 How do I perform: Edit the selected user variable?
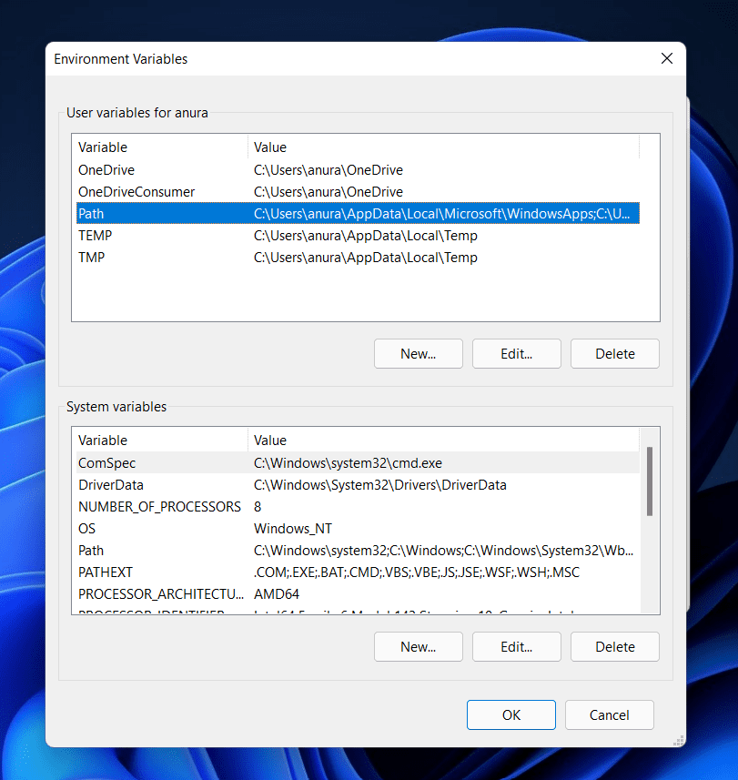(x=516, y=353)
